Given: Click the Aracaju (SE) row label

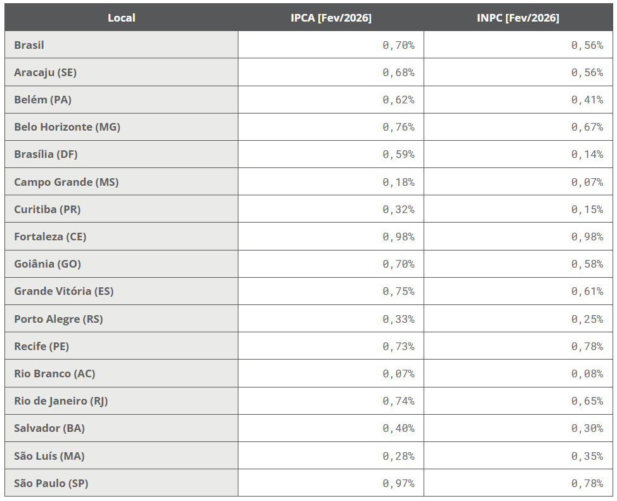Looking at the screenshot, I should pyautogui.click(x=45, y=72).
